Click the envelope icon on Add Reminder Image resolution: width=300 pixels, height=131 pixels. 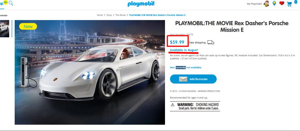[x=183, y=79]
